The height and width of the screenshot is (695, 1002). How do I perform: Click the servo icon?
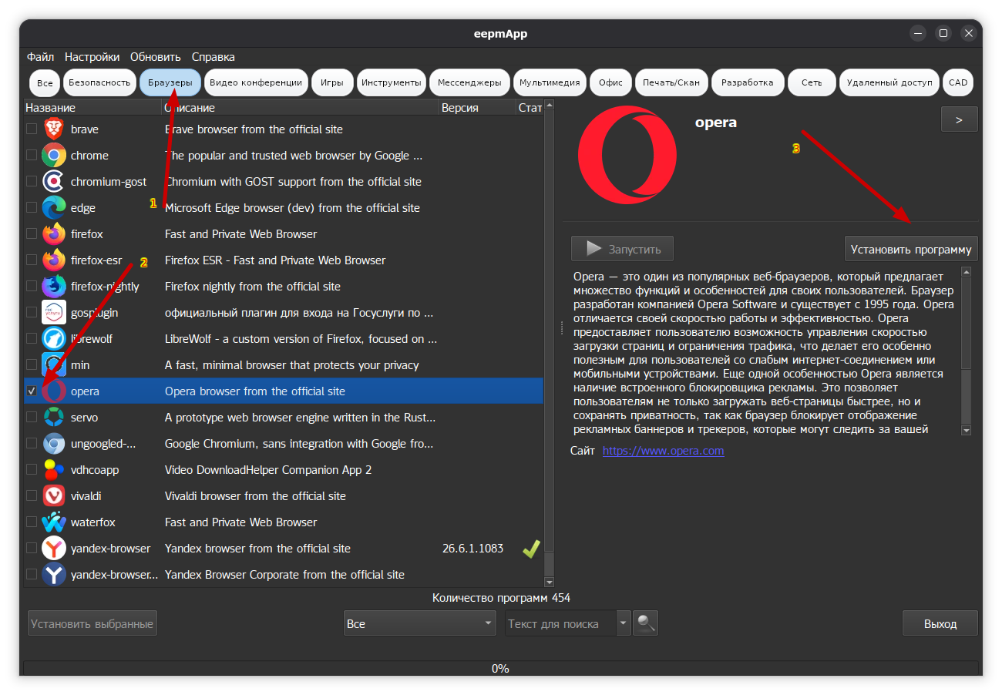(x=54, y=418)
